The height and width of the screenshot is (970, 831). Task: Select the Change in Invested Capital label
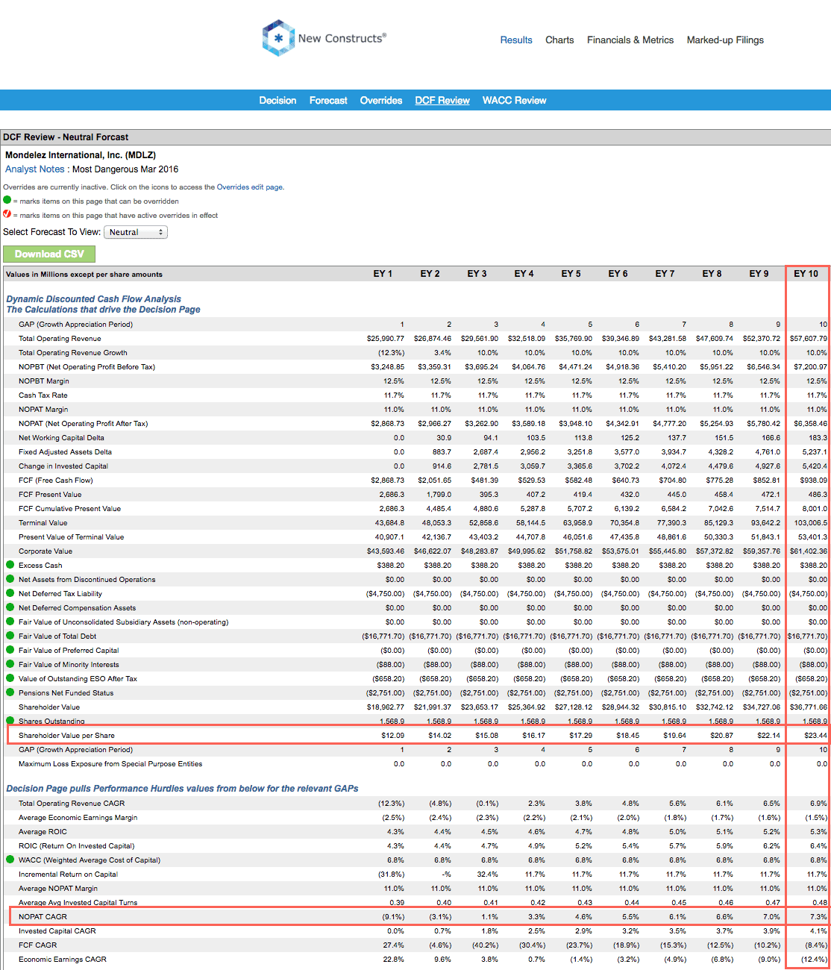63,466
